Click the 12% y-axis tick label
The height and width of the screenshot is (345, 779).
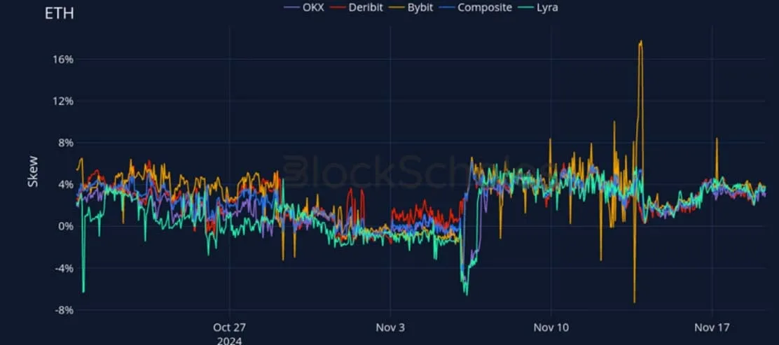[62, 101]
